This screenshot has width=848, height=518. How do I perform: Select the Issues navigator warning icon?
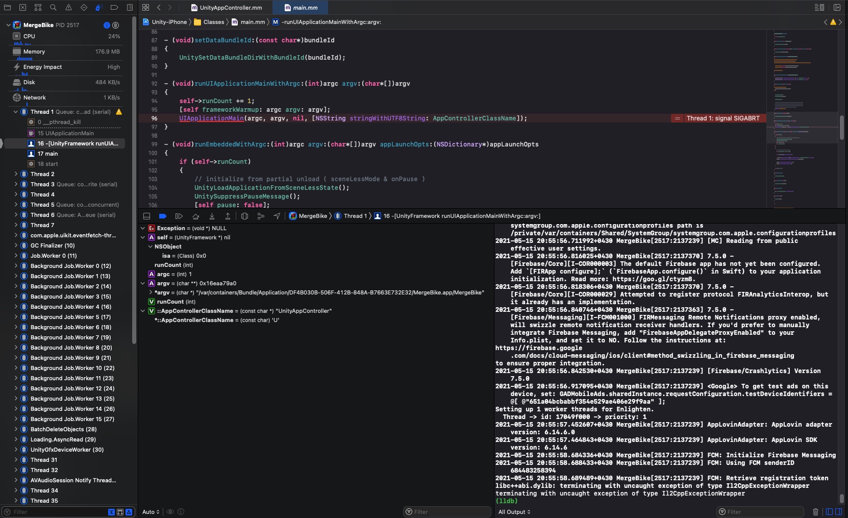(68, 8)
